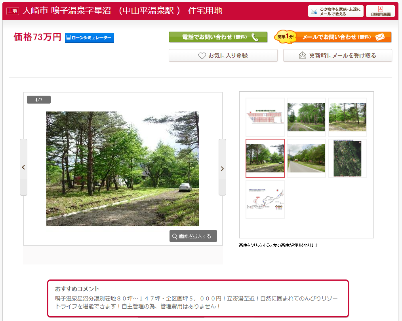Screen dimensions: 402x321
Task: Click the heart icon on favorites button
Action: tap(202, 56)
